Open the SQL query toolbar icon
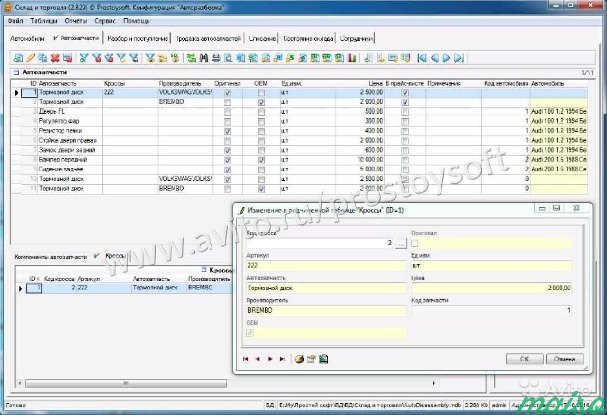The width and height of the screenshot is (607, 415). click(x=175, y=58)
